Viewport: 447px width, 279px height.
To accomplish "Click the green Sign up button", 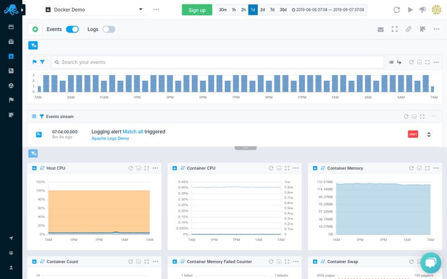I will point(197,10).
